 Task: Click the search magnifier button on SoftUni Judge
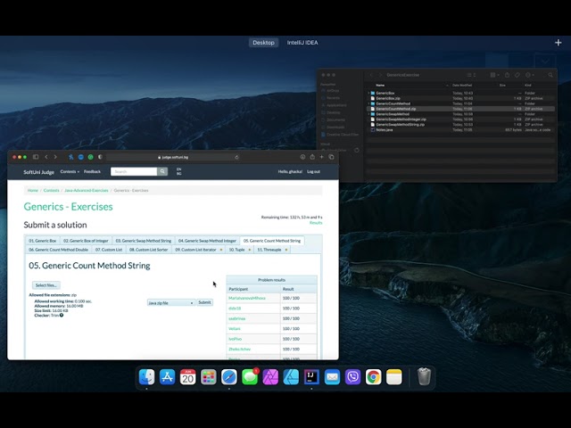[162, 171]
